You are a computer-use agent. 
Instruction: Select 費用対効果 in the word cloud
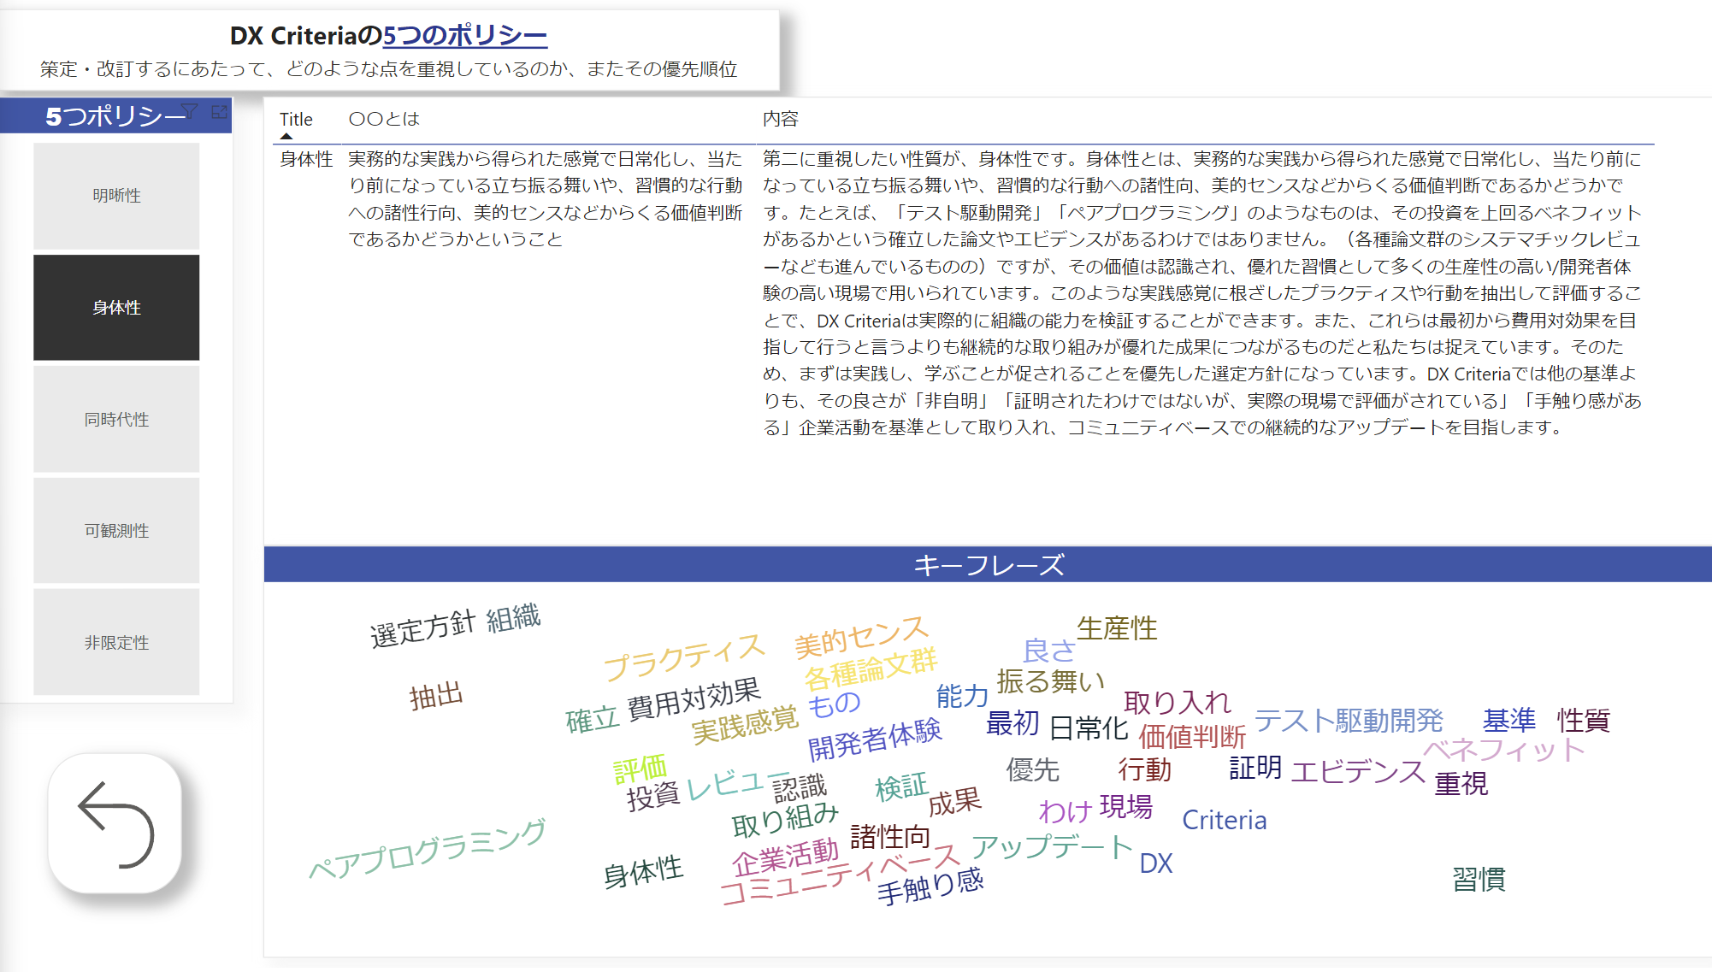pos(694,699)
